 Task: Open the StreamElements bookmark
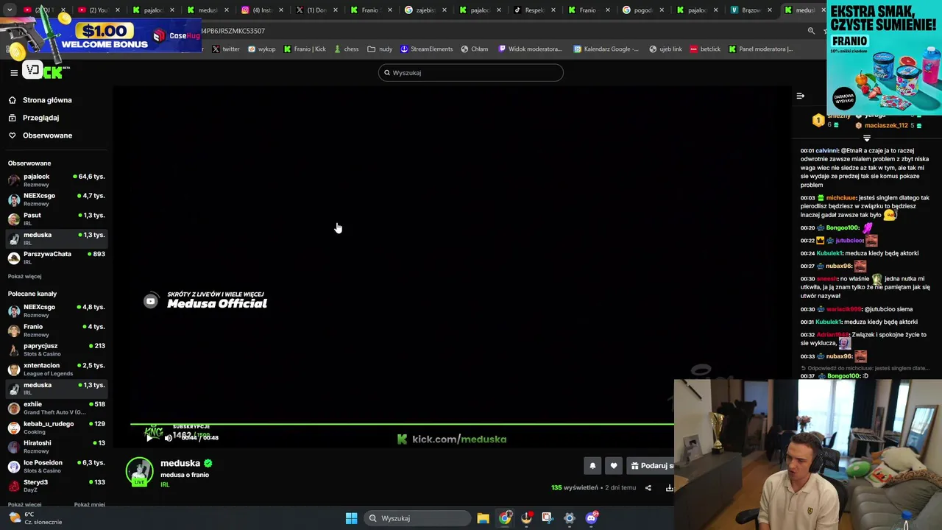[426, 49]
